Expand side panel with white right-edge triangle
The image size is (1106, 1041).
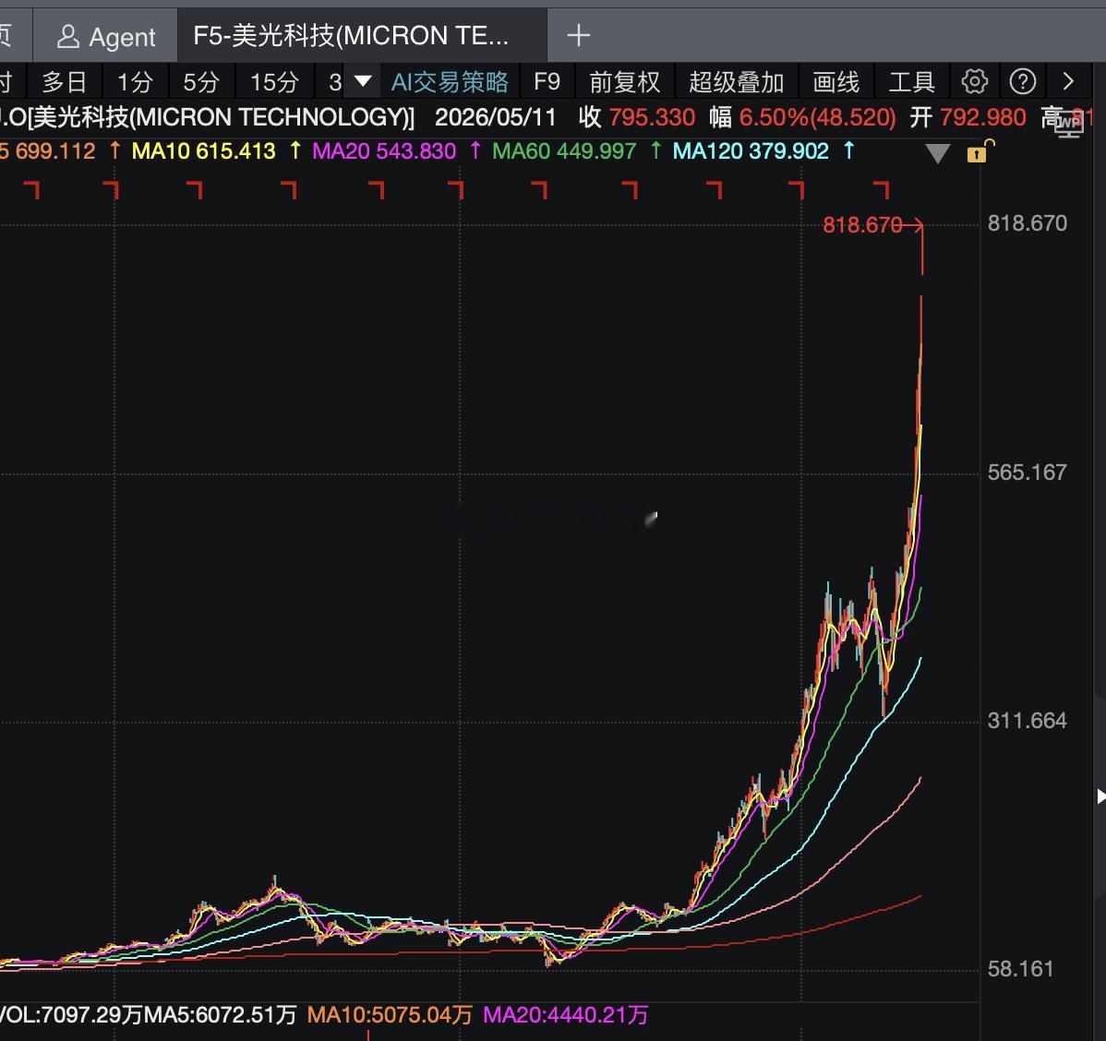point(1100,797)
